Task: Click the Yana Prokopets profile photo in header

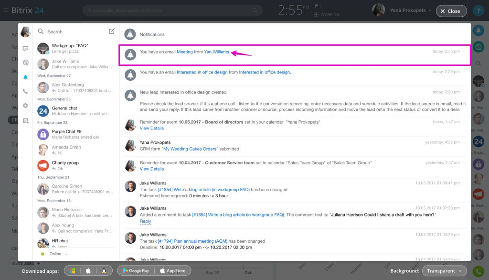Action: (x=378, y=10)
